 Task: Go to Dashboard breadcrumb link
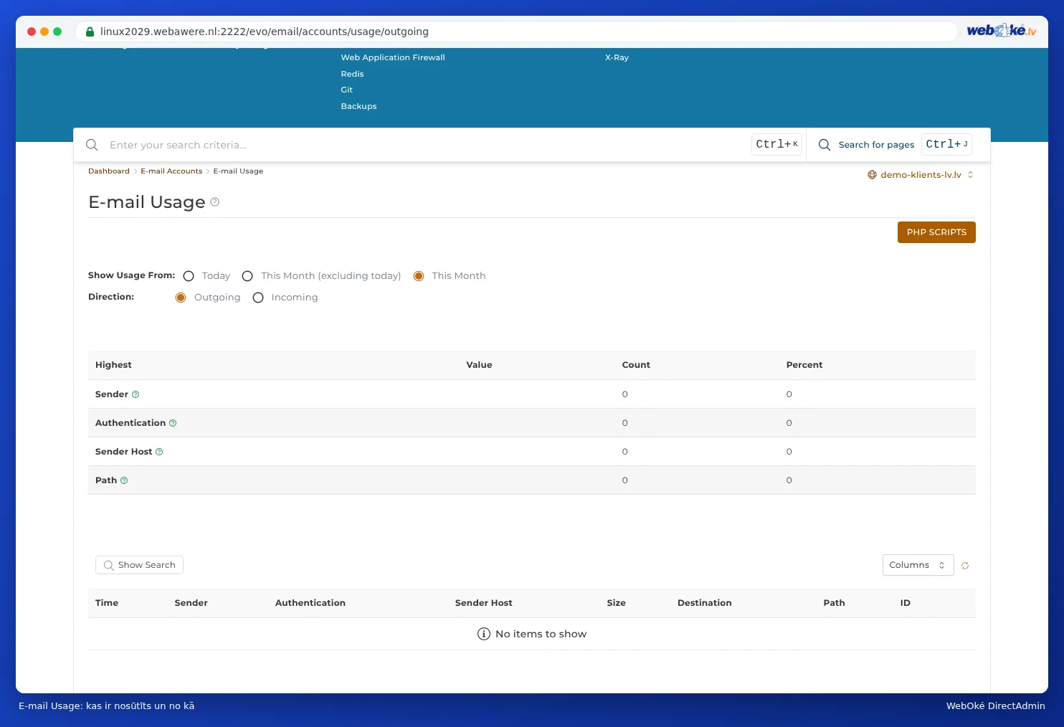pyautogui.click(x=109, y=171)
